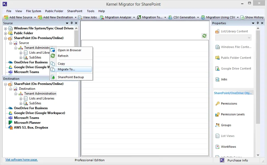Viewport: 267px width, 165px height.
Task: Click the Source tree scroll up arrow
Action: click(x=76, y=28)
